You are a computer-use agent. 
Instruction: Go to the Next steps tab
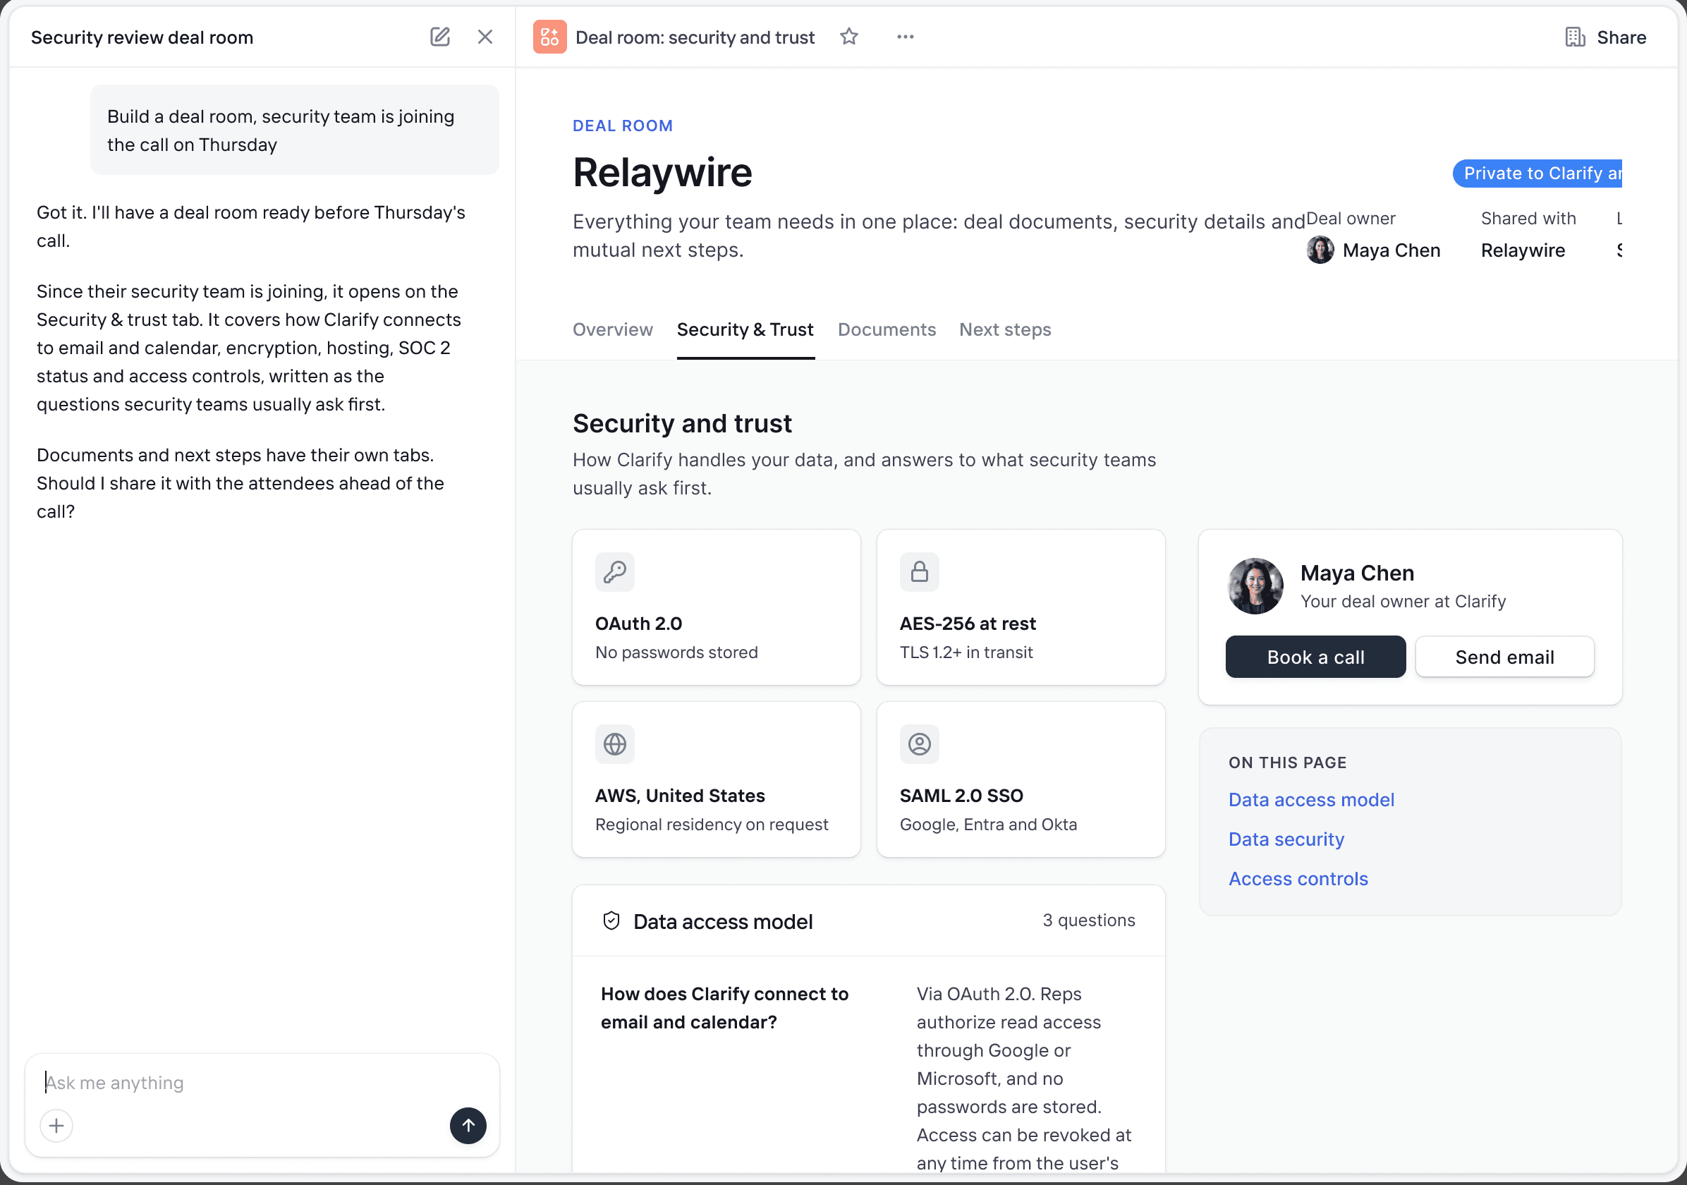point(1005,330)
